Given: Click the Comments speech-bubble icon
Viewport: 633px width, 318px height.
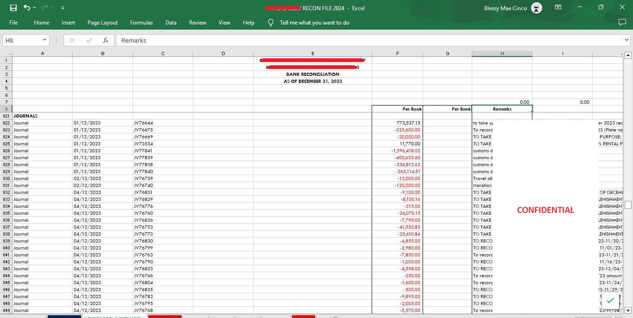Looking at the screenshot, I should (622, 22).
